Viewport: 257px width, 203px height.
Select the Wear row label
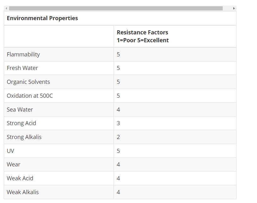[14, 165]
